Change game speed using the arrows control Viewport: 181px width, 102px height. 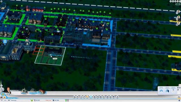click(x=9, y=100)
